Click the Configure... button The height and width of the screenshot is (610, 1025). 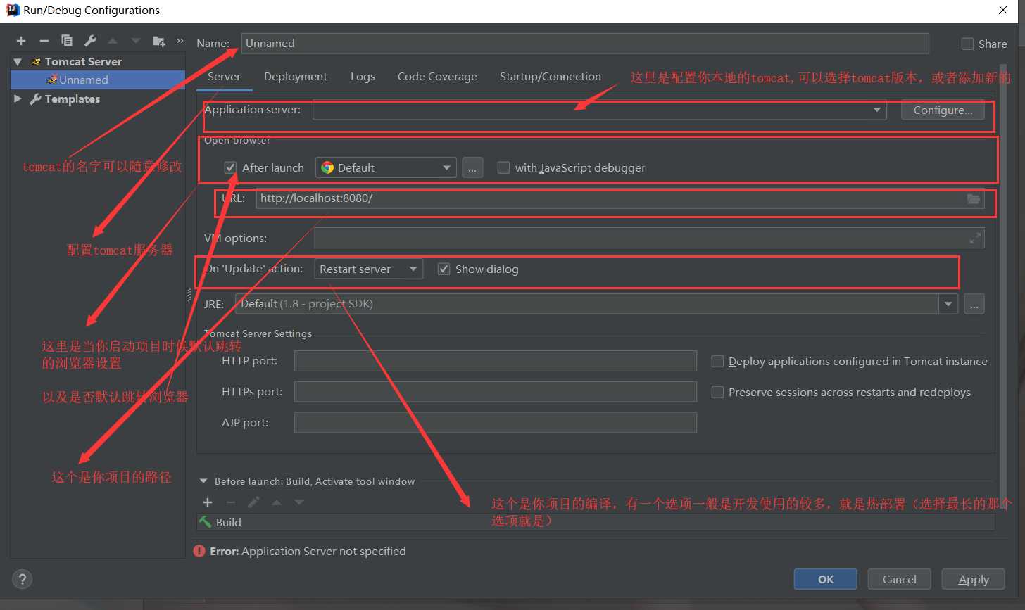click(x=943, y=110)
